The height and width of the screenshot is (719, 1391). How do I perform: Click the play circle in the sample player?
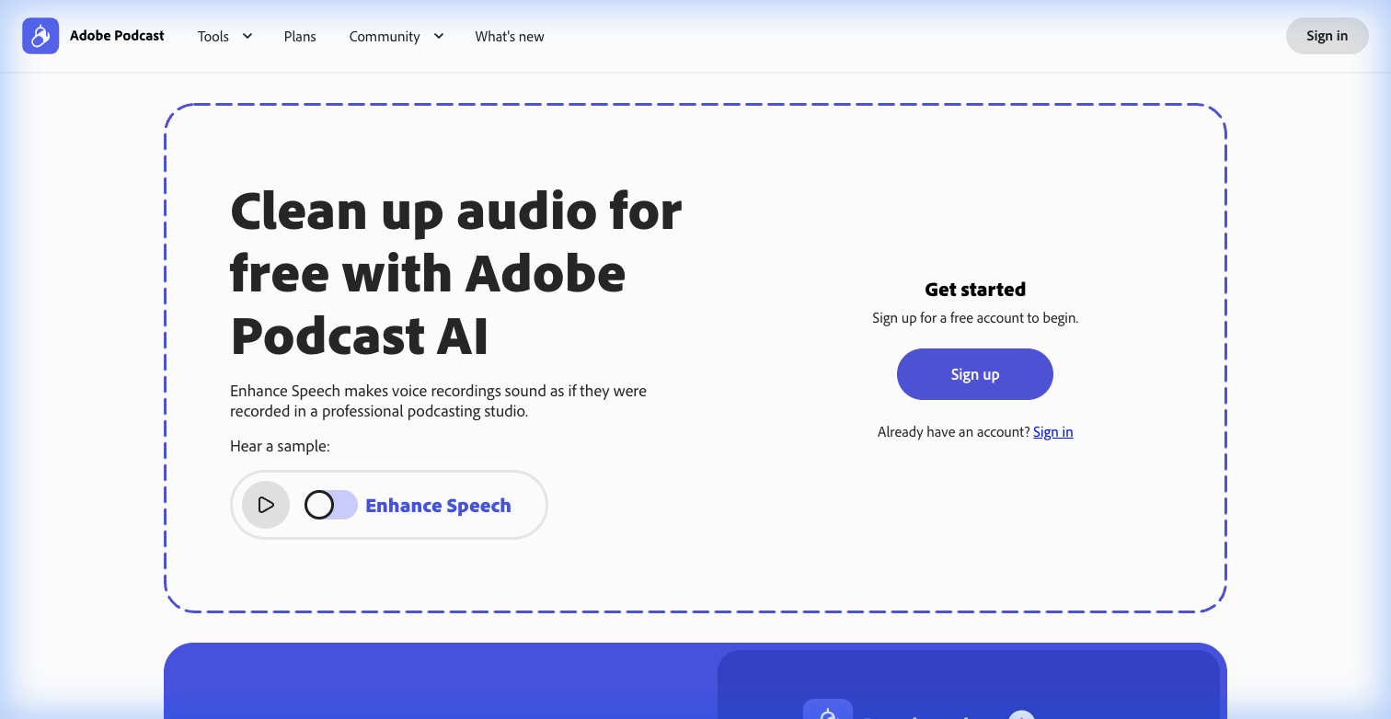265,505
